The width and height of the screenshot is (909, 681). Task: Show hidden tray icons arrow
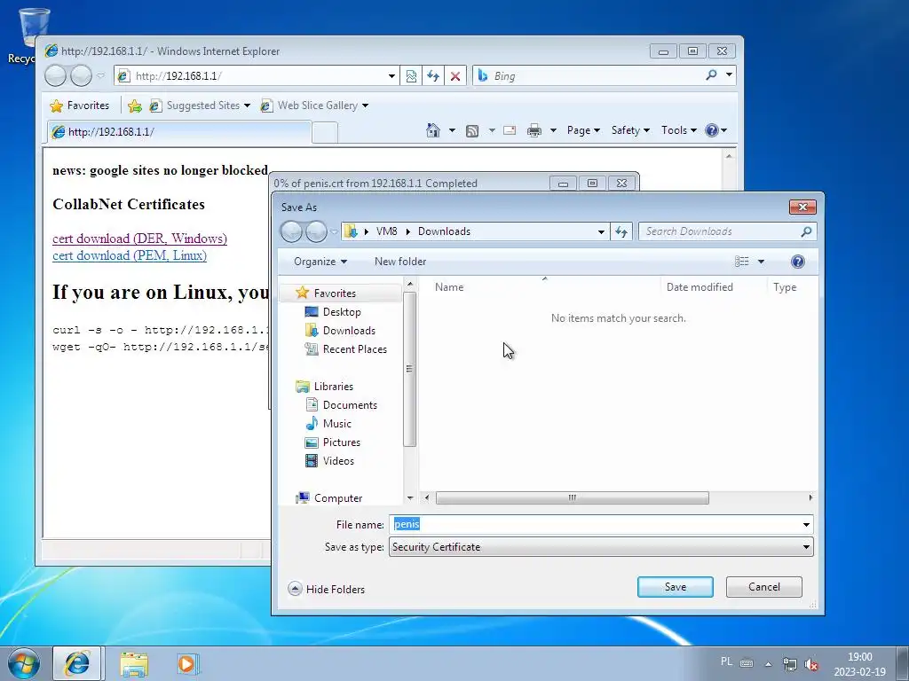(768, 664)
